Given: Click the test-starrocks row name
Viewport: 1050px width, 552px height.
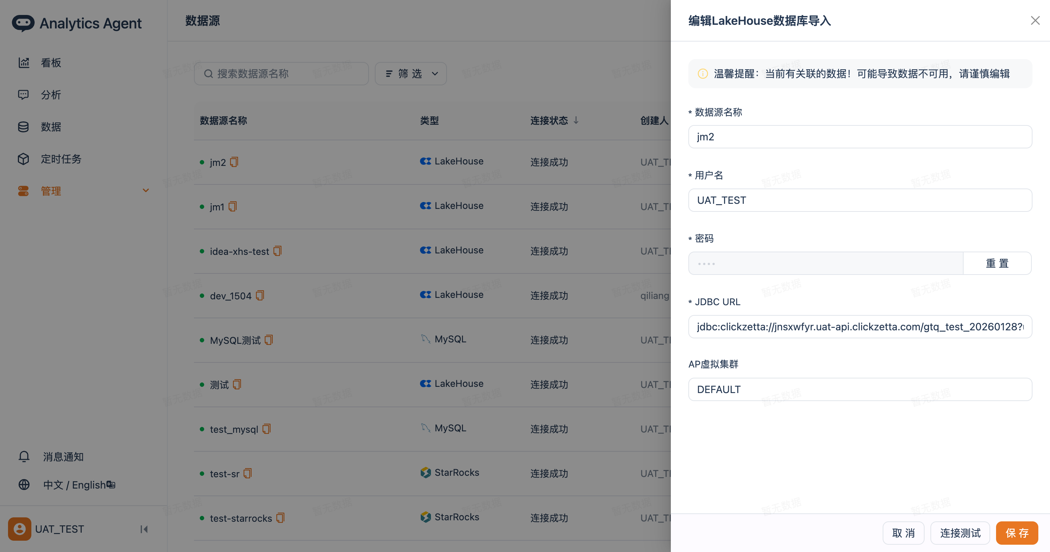Looking at the screenshot, I should [241, 518].
